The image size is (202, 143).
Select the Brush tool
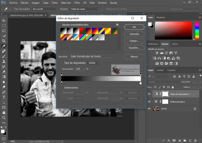4,56
